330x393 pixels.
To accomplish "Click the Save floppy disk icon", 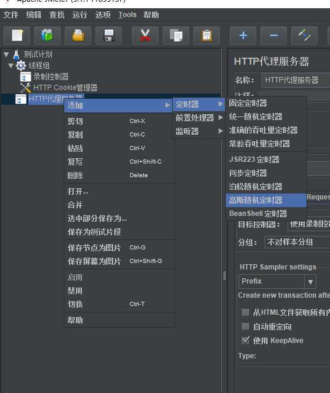I will pyautogui.click(x=109, y=35).
